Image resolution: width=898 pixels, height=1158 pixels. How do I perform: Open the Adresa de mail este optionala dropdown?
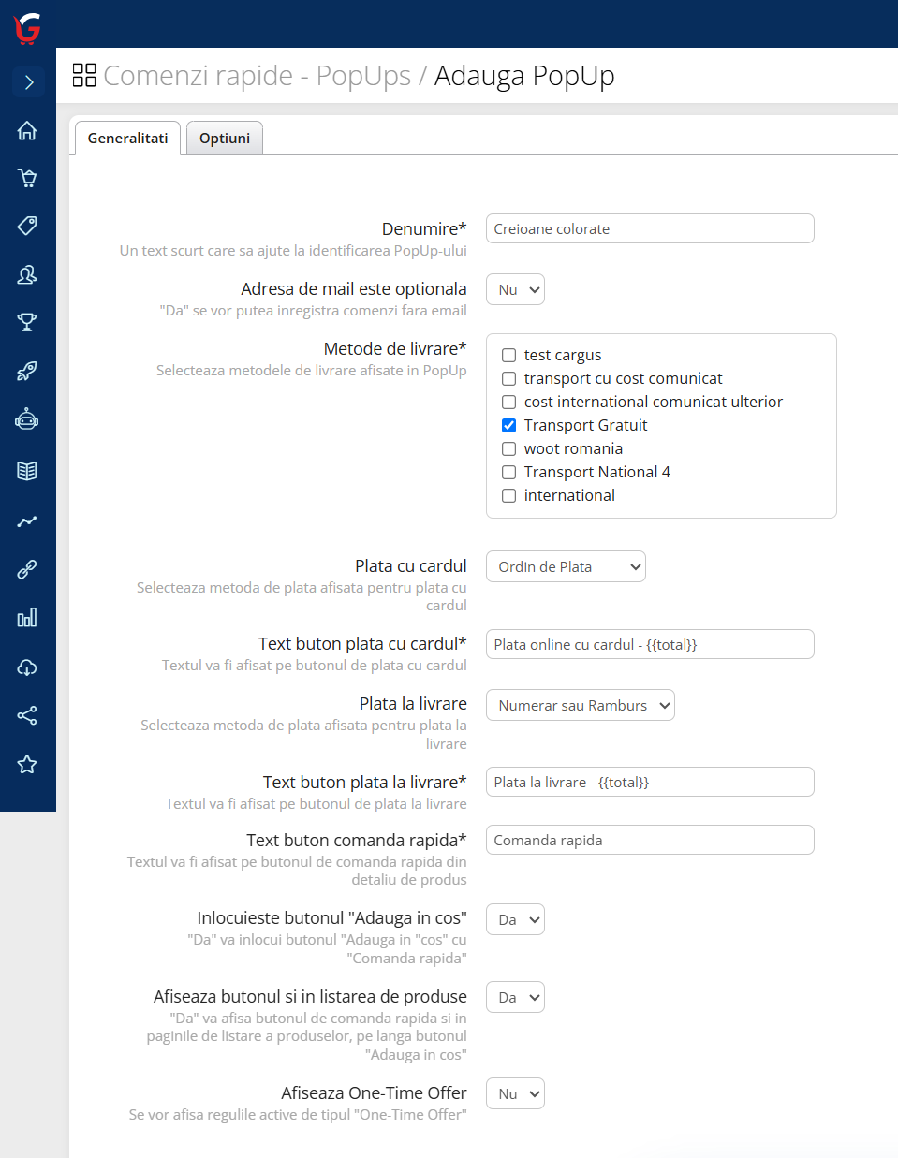click(x=515, y=290)
